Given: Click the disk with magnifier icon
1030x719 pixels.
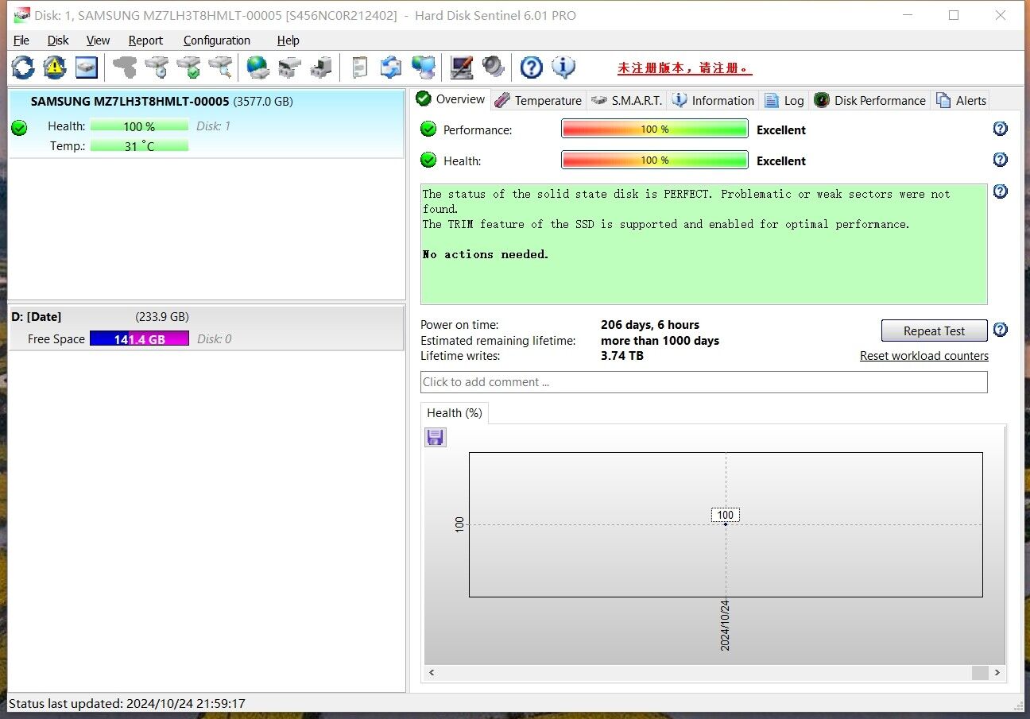Looking at the screenshot, I should [x=221, y=68].
